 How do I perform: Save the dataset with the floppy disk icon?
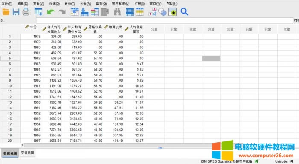tap(16, 12)
